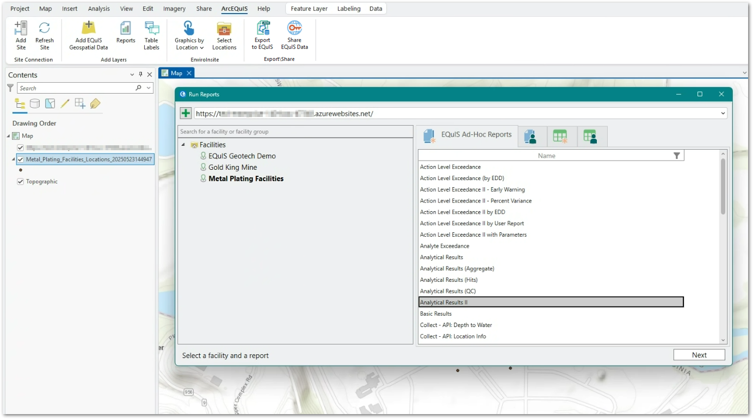Open the Imagery ribbon tab
Image resolution: width=753 pixels, height=419 pixels.
click(174, 9)
